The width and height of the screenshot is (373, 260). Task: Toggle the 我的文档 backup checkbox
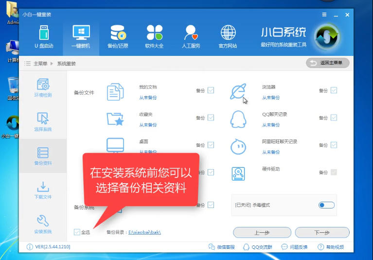(211, 90)
